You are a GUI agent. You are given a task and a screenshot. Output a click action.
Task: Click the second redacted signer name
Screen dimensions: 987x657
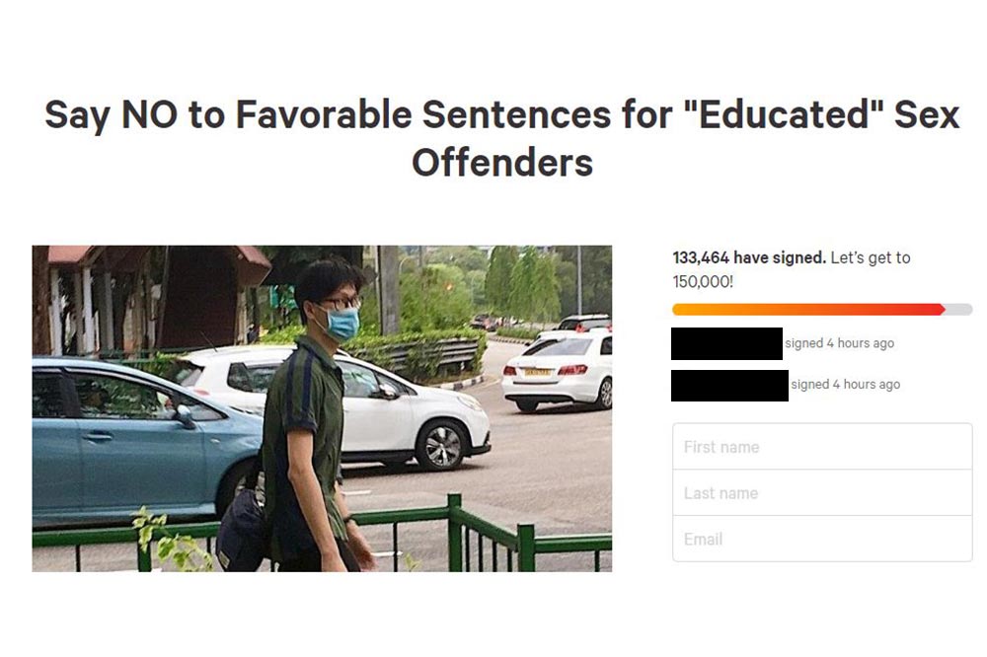coord(729,385)
